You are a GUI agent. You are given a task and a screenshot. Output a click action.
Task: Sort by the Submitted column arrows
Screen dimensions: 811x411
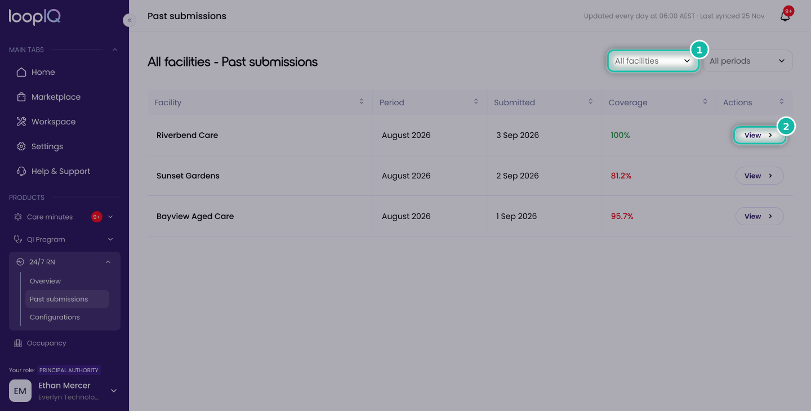tap(590, 102)
